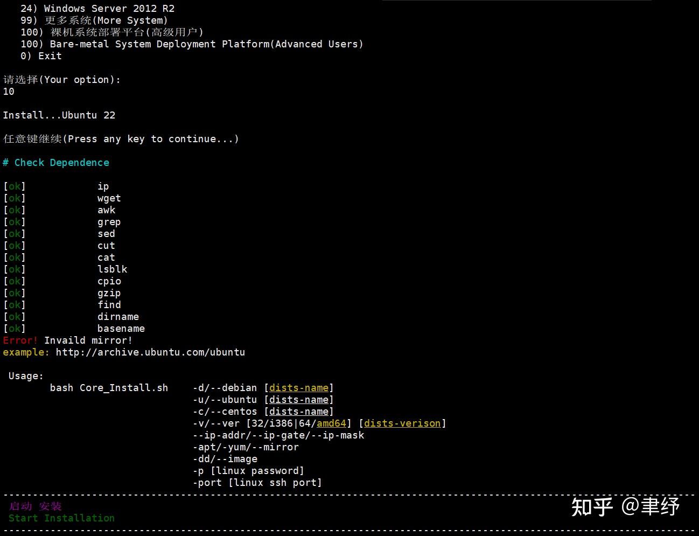Click the '# Check Dependence' heading
Viewport: 699px width, 536px height.
(x=56, y=163)
